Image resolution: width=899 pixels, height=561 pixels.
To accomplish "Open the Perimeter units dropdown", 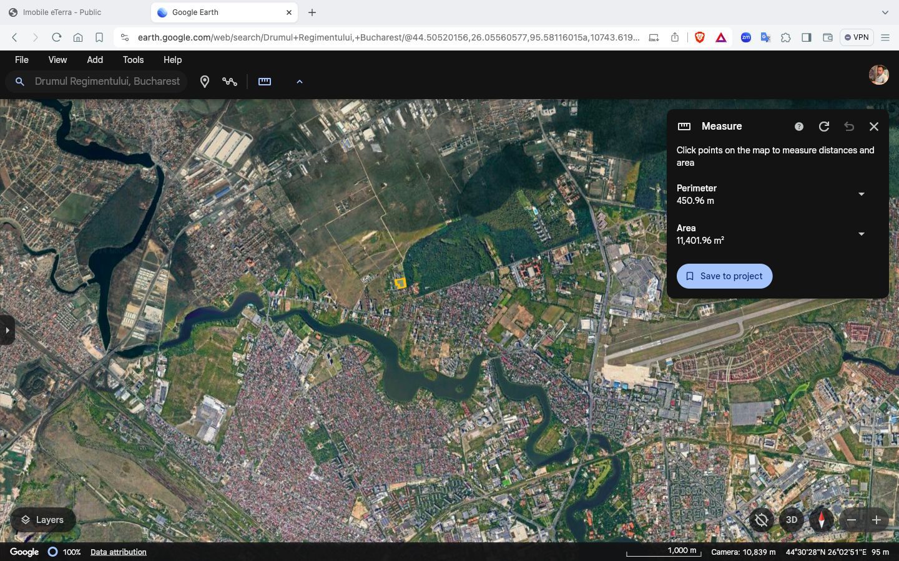I will click(861, 194).
